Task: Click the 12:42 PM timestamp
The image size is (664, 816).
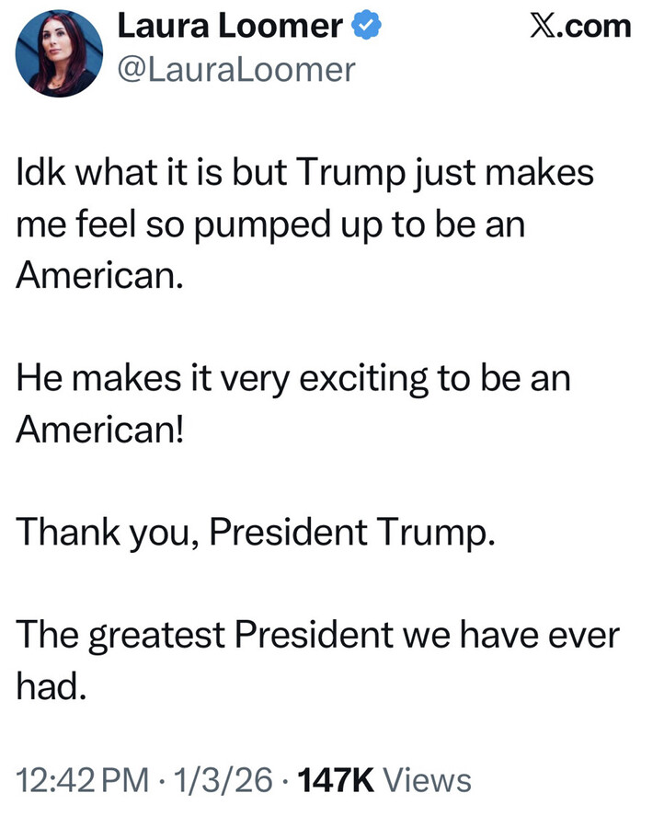Action: click(80, 780)
